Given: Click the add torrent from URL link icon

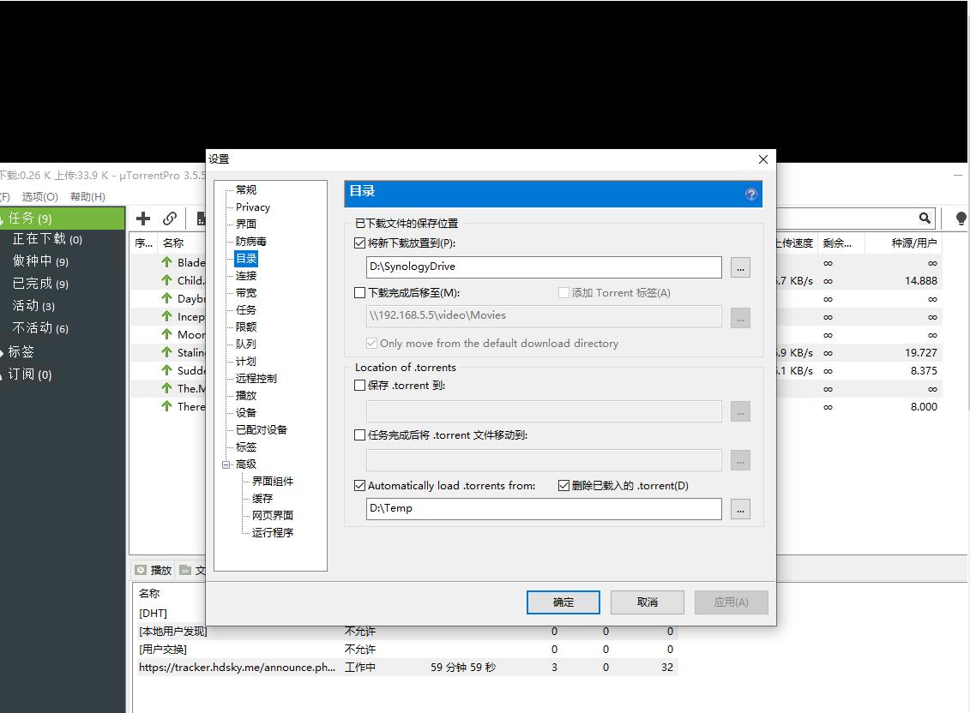Looking at the screenshot, I should tap(170, 219).
